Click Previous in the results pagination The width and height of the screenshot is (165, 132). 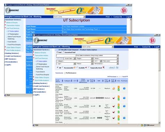pyautogui.click(x=112, y=77)
